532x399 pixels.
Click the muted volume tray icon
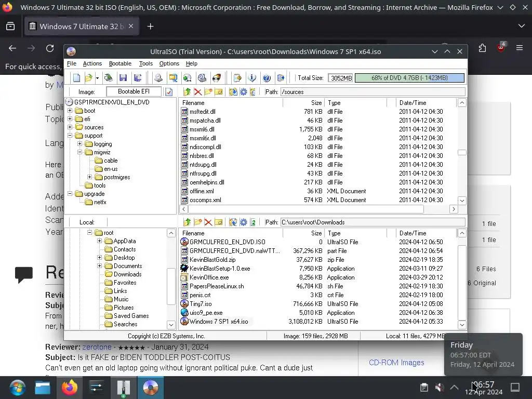(x=440, y=387)
